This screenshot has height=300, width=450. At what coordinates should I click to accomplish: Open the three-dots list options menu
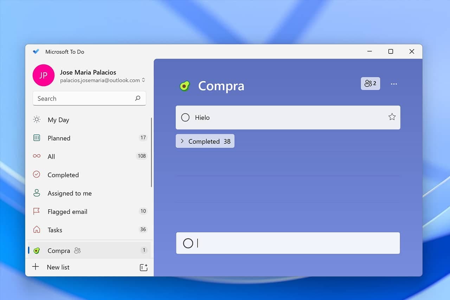394,84
